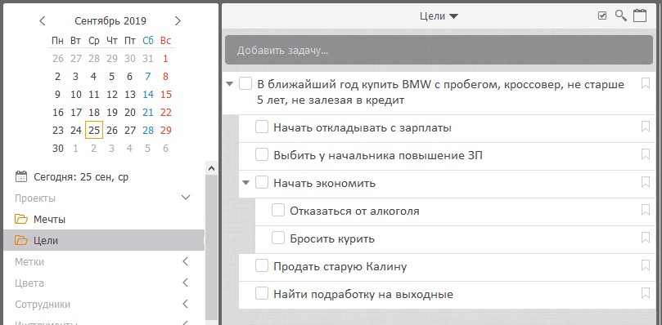The image size is (662, 325).
Task: Click the Цели project folder icon
Action: coord(21,240)
